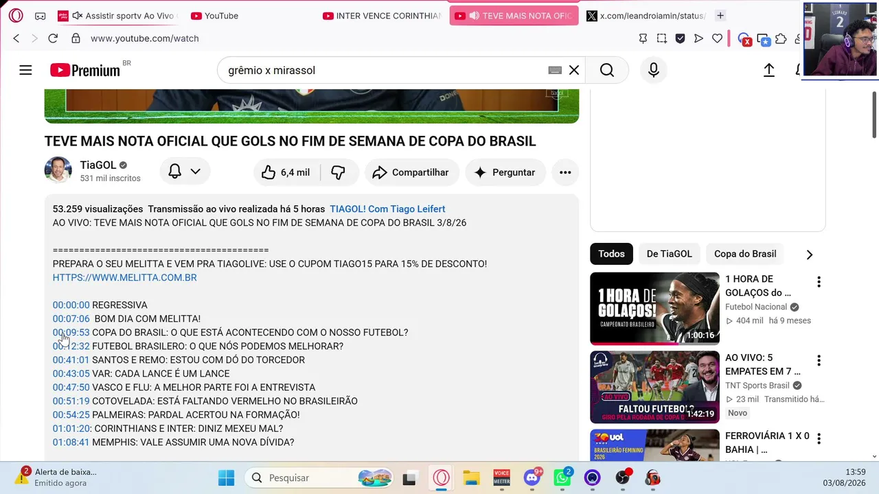Switch to the x.com leandroiamin tab

(x=646, y=15)
